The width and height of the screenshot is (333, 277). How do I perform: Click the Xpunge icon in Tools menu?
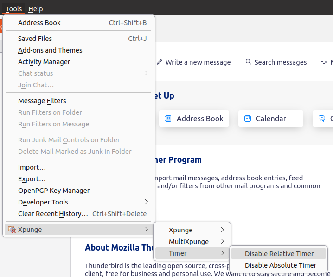click(x=12, y=230)
